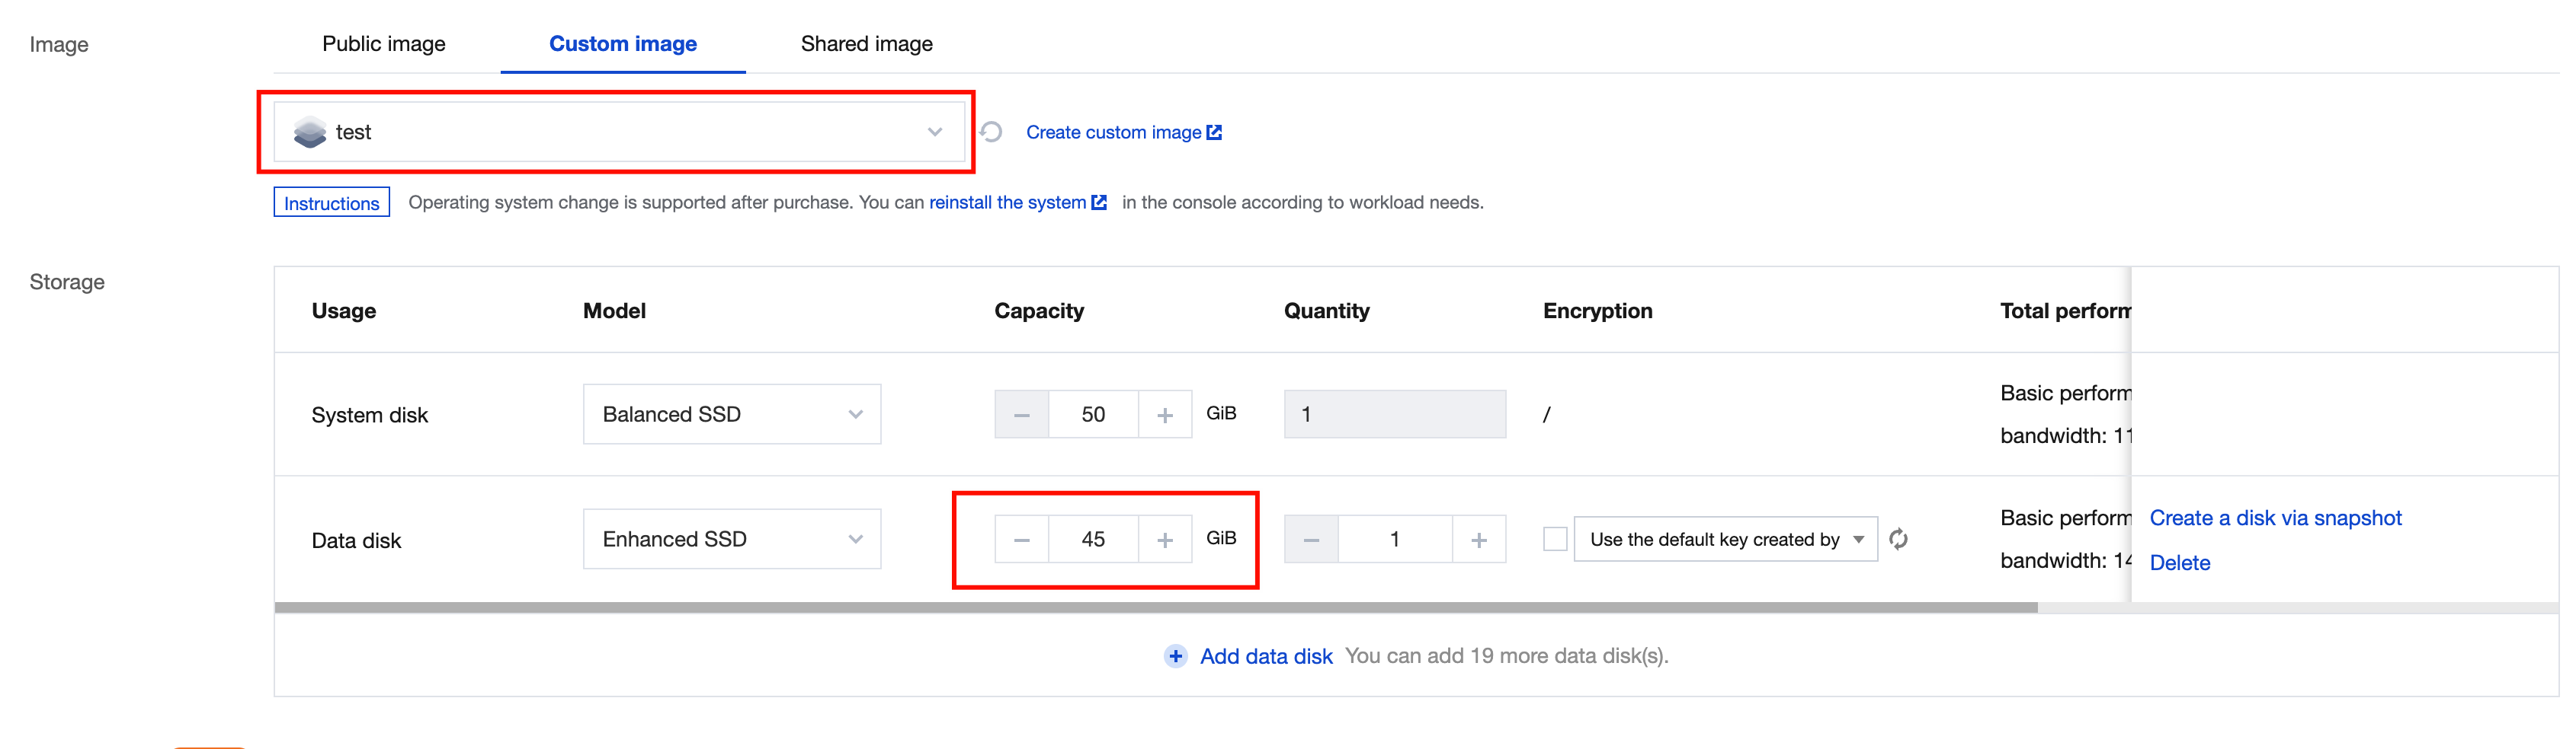Edit the data disk capacity value 45
Image resolution: width=2576 pixels, height=749 pixels.
pyautogui.click(x=1093, y=539)
